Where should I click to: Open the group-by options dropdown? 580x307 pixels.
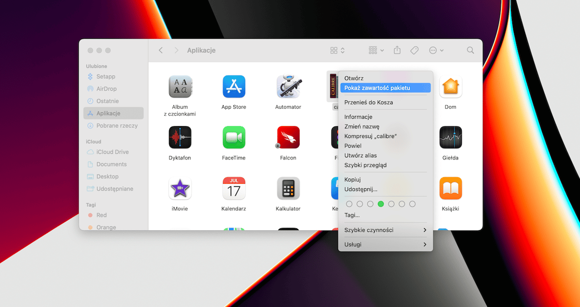point(376,50)
